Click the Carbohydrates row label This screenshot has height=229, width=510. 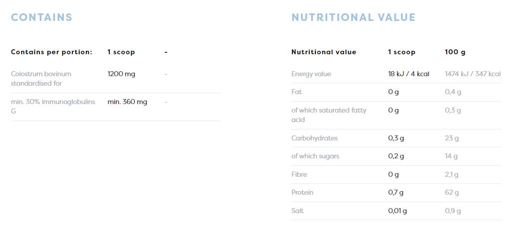pos(314,138)
